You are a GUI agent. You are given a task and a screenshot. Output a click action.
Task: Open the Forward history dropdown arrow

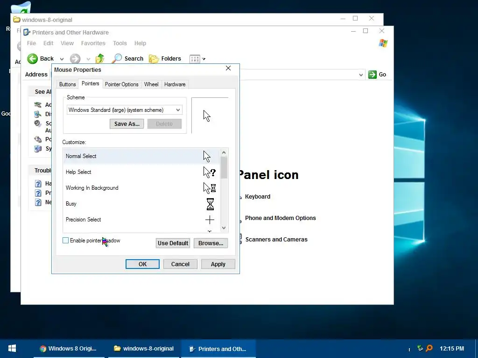88,59
